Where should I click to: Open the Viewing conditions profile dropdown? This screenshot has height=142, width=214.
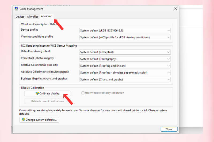125,37
